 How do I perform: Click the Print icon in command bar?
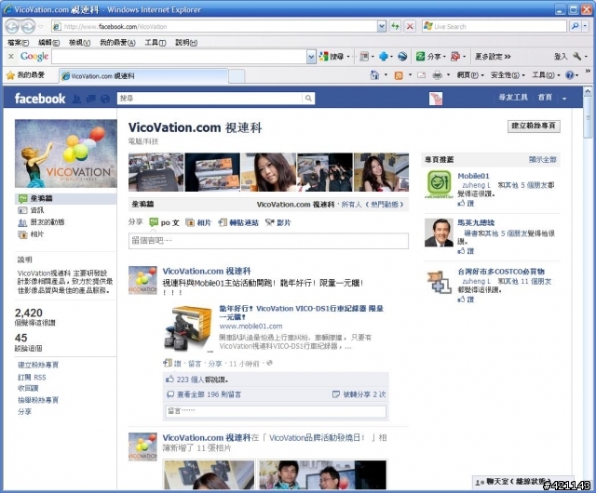click(437, 75)
